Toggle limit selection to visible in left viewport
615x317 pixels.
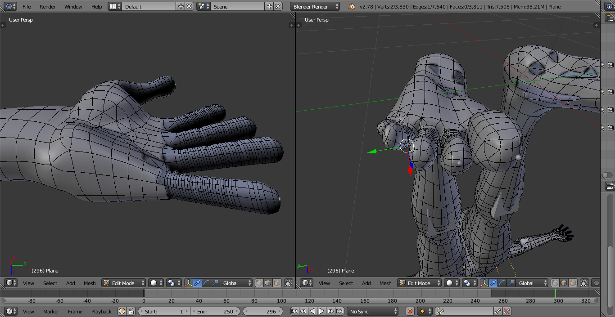click(289, 283)
